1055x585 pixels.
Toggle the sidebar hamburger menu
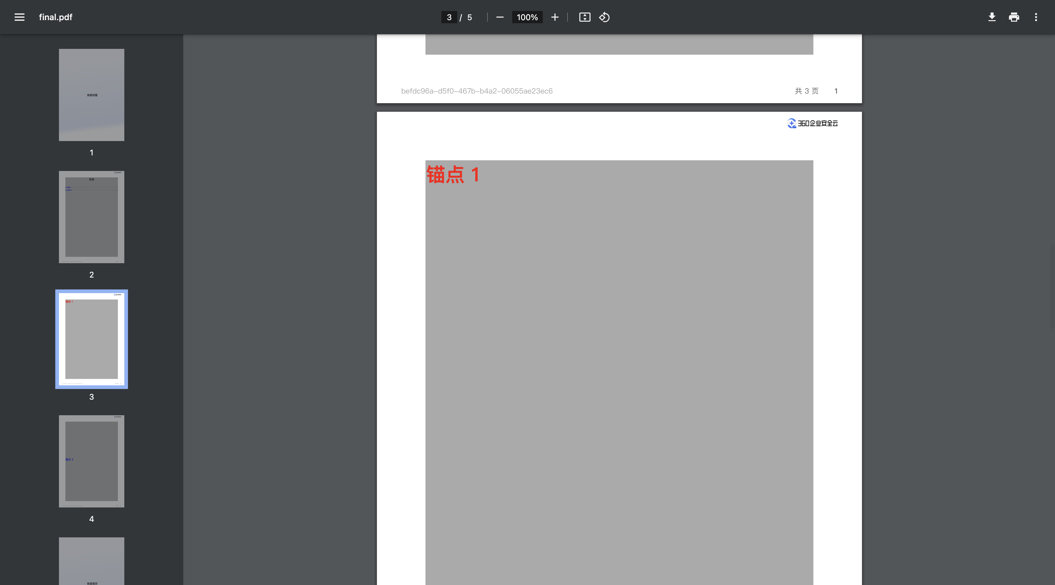coord(19,17)
